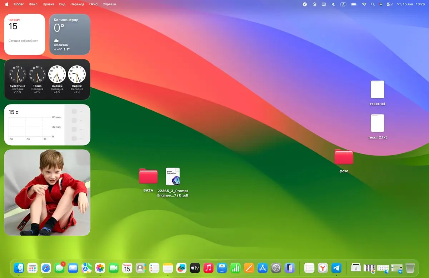Click the battery status icon

click(354, 4)
